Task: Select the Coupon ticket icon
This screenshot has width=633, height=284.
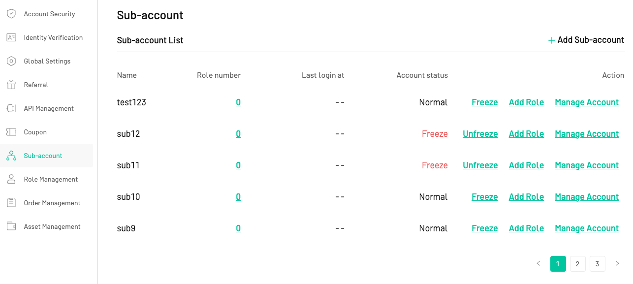Action: (x=11, y=132)
